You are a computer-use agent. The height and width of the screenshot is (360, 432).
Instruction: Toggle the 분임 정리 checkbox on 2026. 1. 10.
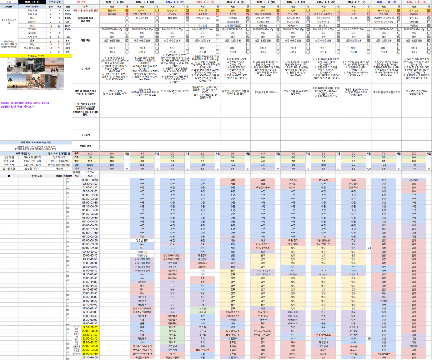pyautogui.click(x=399, y=14)
